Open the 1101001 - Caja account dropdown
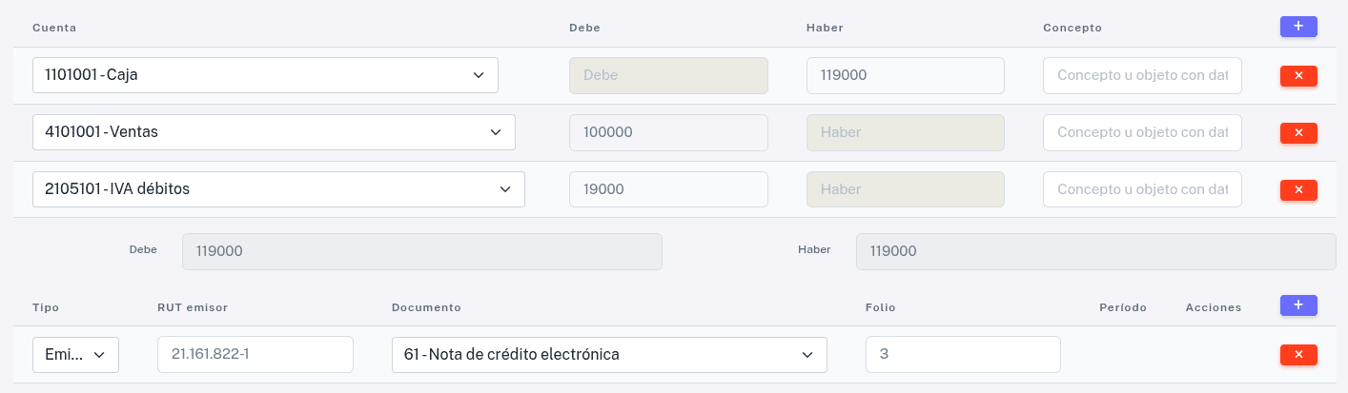The width and height of the screenshot is (1348, 393). (x=265, y=75)
